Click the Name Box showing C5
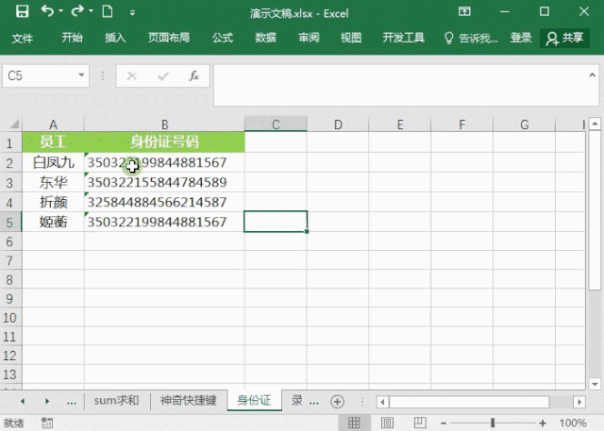The width and height of the screenshot is (604, 431). click(x=39, y=75)
